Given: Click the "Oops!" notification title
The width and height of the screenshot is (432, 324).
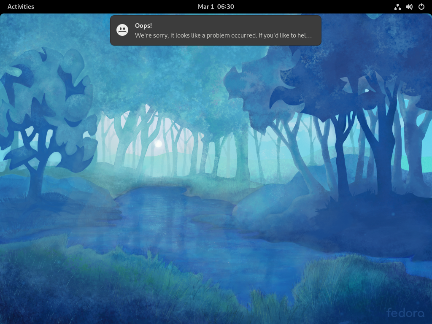Looking at the screenshot, I should tap(143, 26).
